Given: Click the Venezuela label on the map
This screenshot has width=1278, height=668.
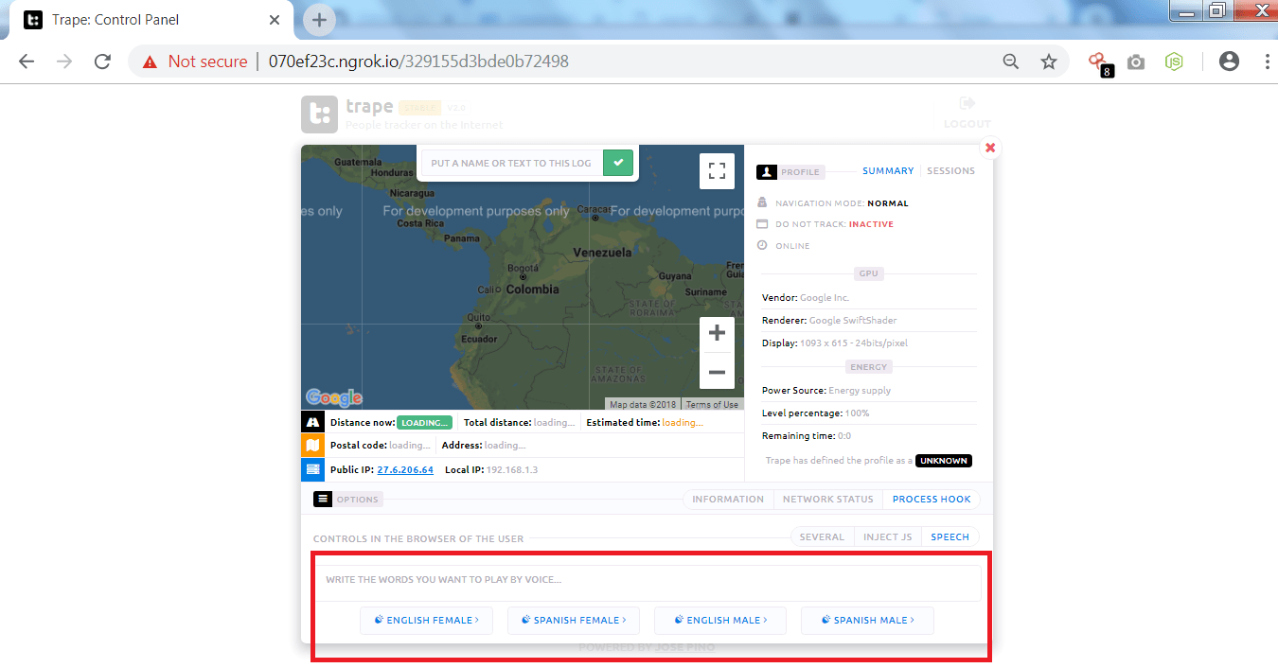Looking at the screenshot, I should (x=602, y=253).
